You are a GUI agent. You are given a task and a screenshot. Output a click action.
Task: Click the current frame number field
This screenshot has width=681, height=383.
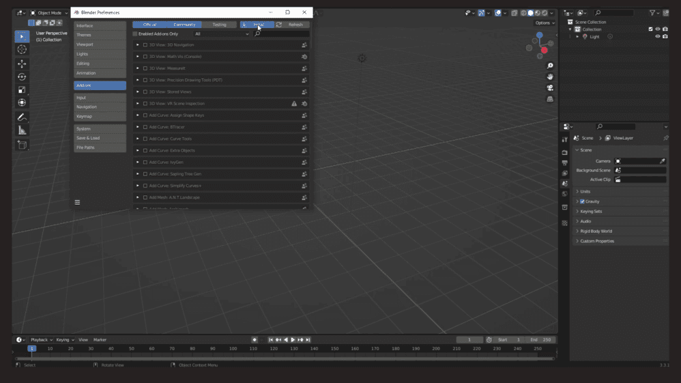click(x=469, y=340)
